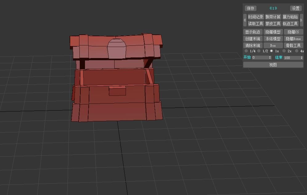Click the 结束 end frame spinner arrows
Viewport: 307px width, 195px height.
pos(301,57)
